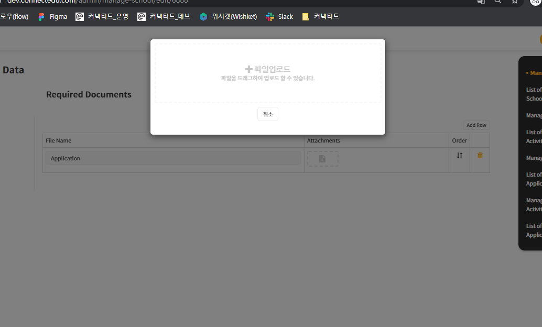Click the address bar URL

[100, 2]
